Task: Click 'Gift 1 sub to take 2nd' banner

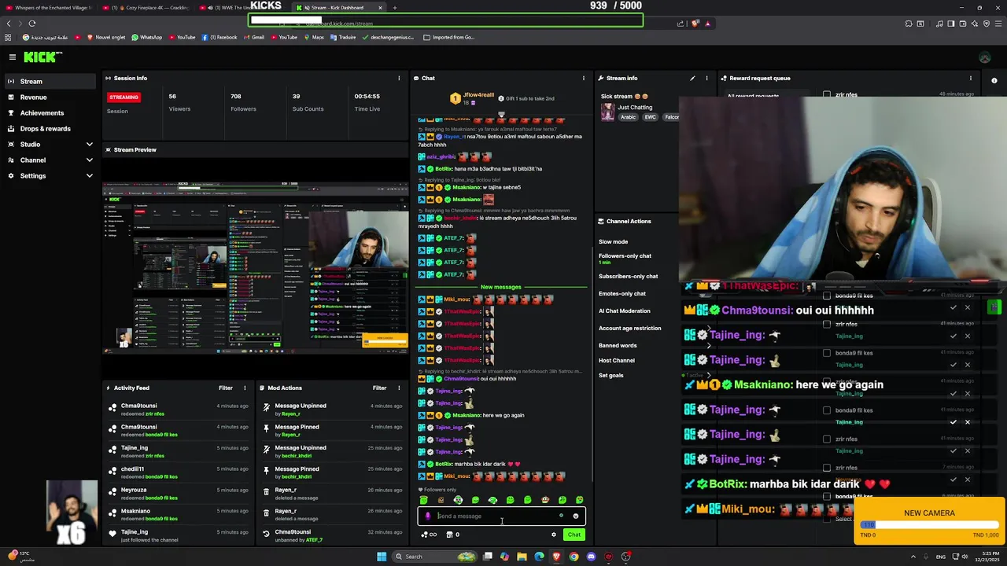Action: point(527,98)
